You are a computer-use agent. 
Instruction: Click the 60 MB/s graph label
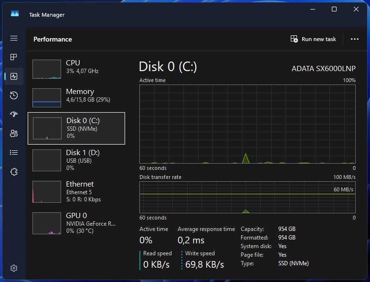[x=343, y=189]
